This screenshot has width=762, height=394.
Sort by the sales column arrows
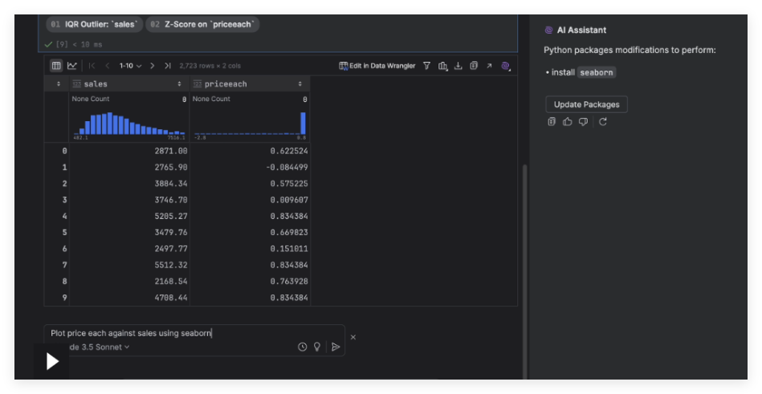pyautogui.click(x=179, y=84)
